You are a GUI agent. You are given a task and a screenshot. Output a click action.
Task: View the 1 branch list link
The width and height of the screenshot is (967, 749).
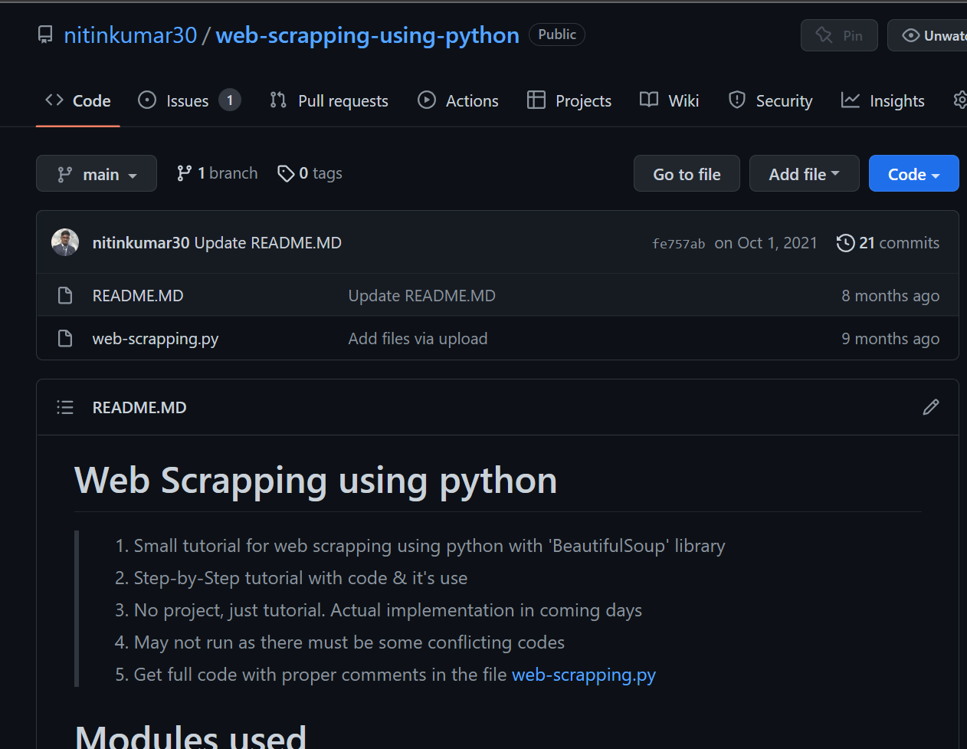point(218,174)
